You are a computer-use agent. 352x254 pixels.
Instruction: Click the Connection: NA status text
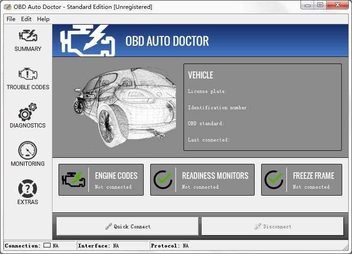[x=32, y=246]
